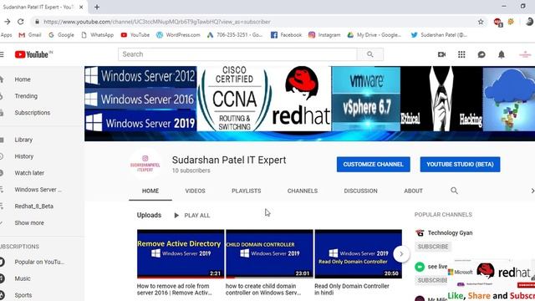Open Sports in sidebar
This screenshot has width=535, height=301.
23,295
